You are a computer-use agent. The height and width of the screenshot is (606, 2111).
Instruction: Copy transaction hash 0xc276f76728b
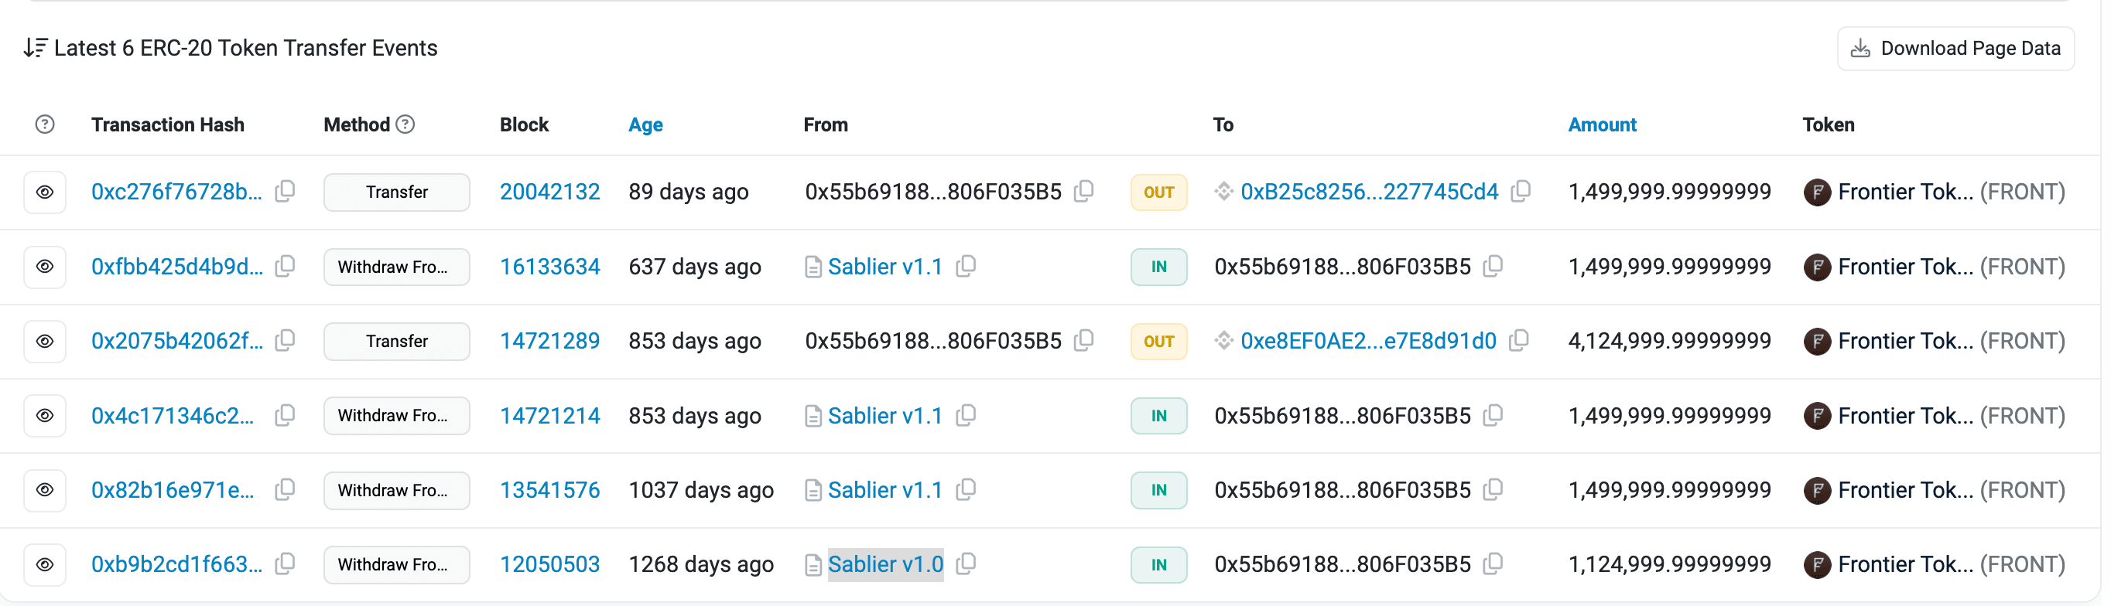click(x=284, y=192)
